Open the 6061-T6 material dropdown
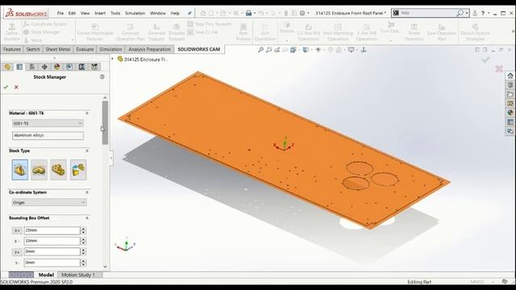 pyautogui.click(x=48, y=123)
